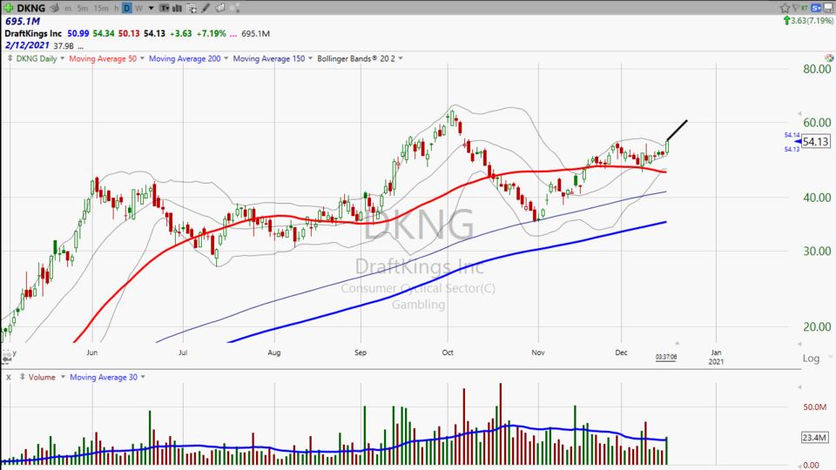Image resolution: width=836 pixels, height=470 pixels.
Task: Open the blue S dropdown button
Action: coord(816,8)
